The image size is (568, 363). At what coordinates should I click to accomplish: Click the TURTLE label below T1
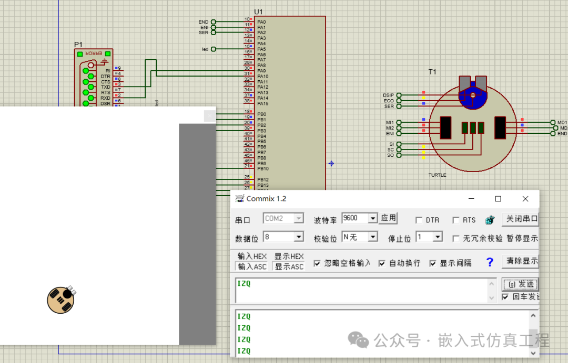click(437, 175)
